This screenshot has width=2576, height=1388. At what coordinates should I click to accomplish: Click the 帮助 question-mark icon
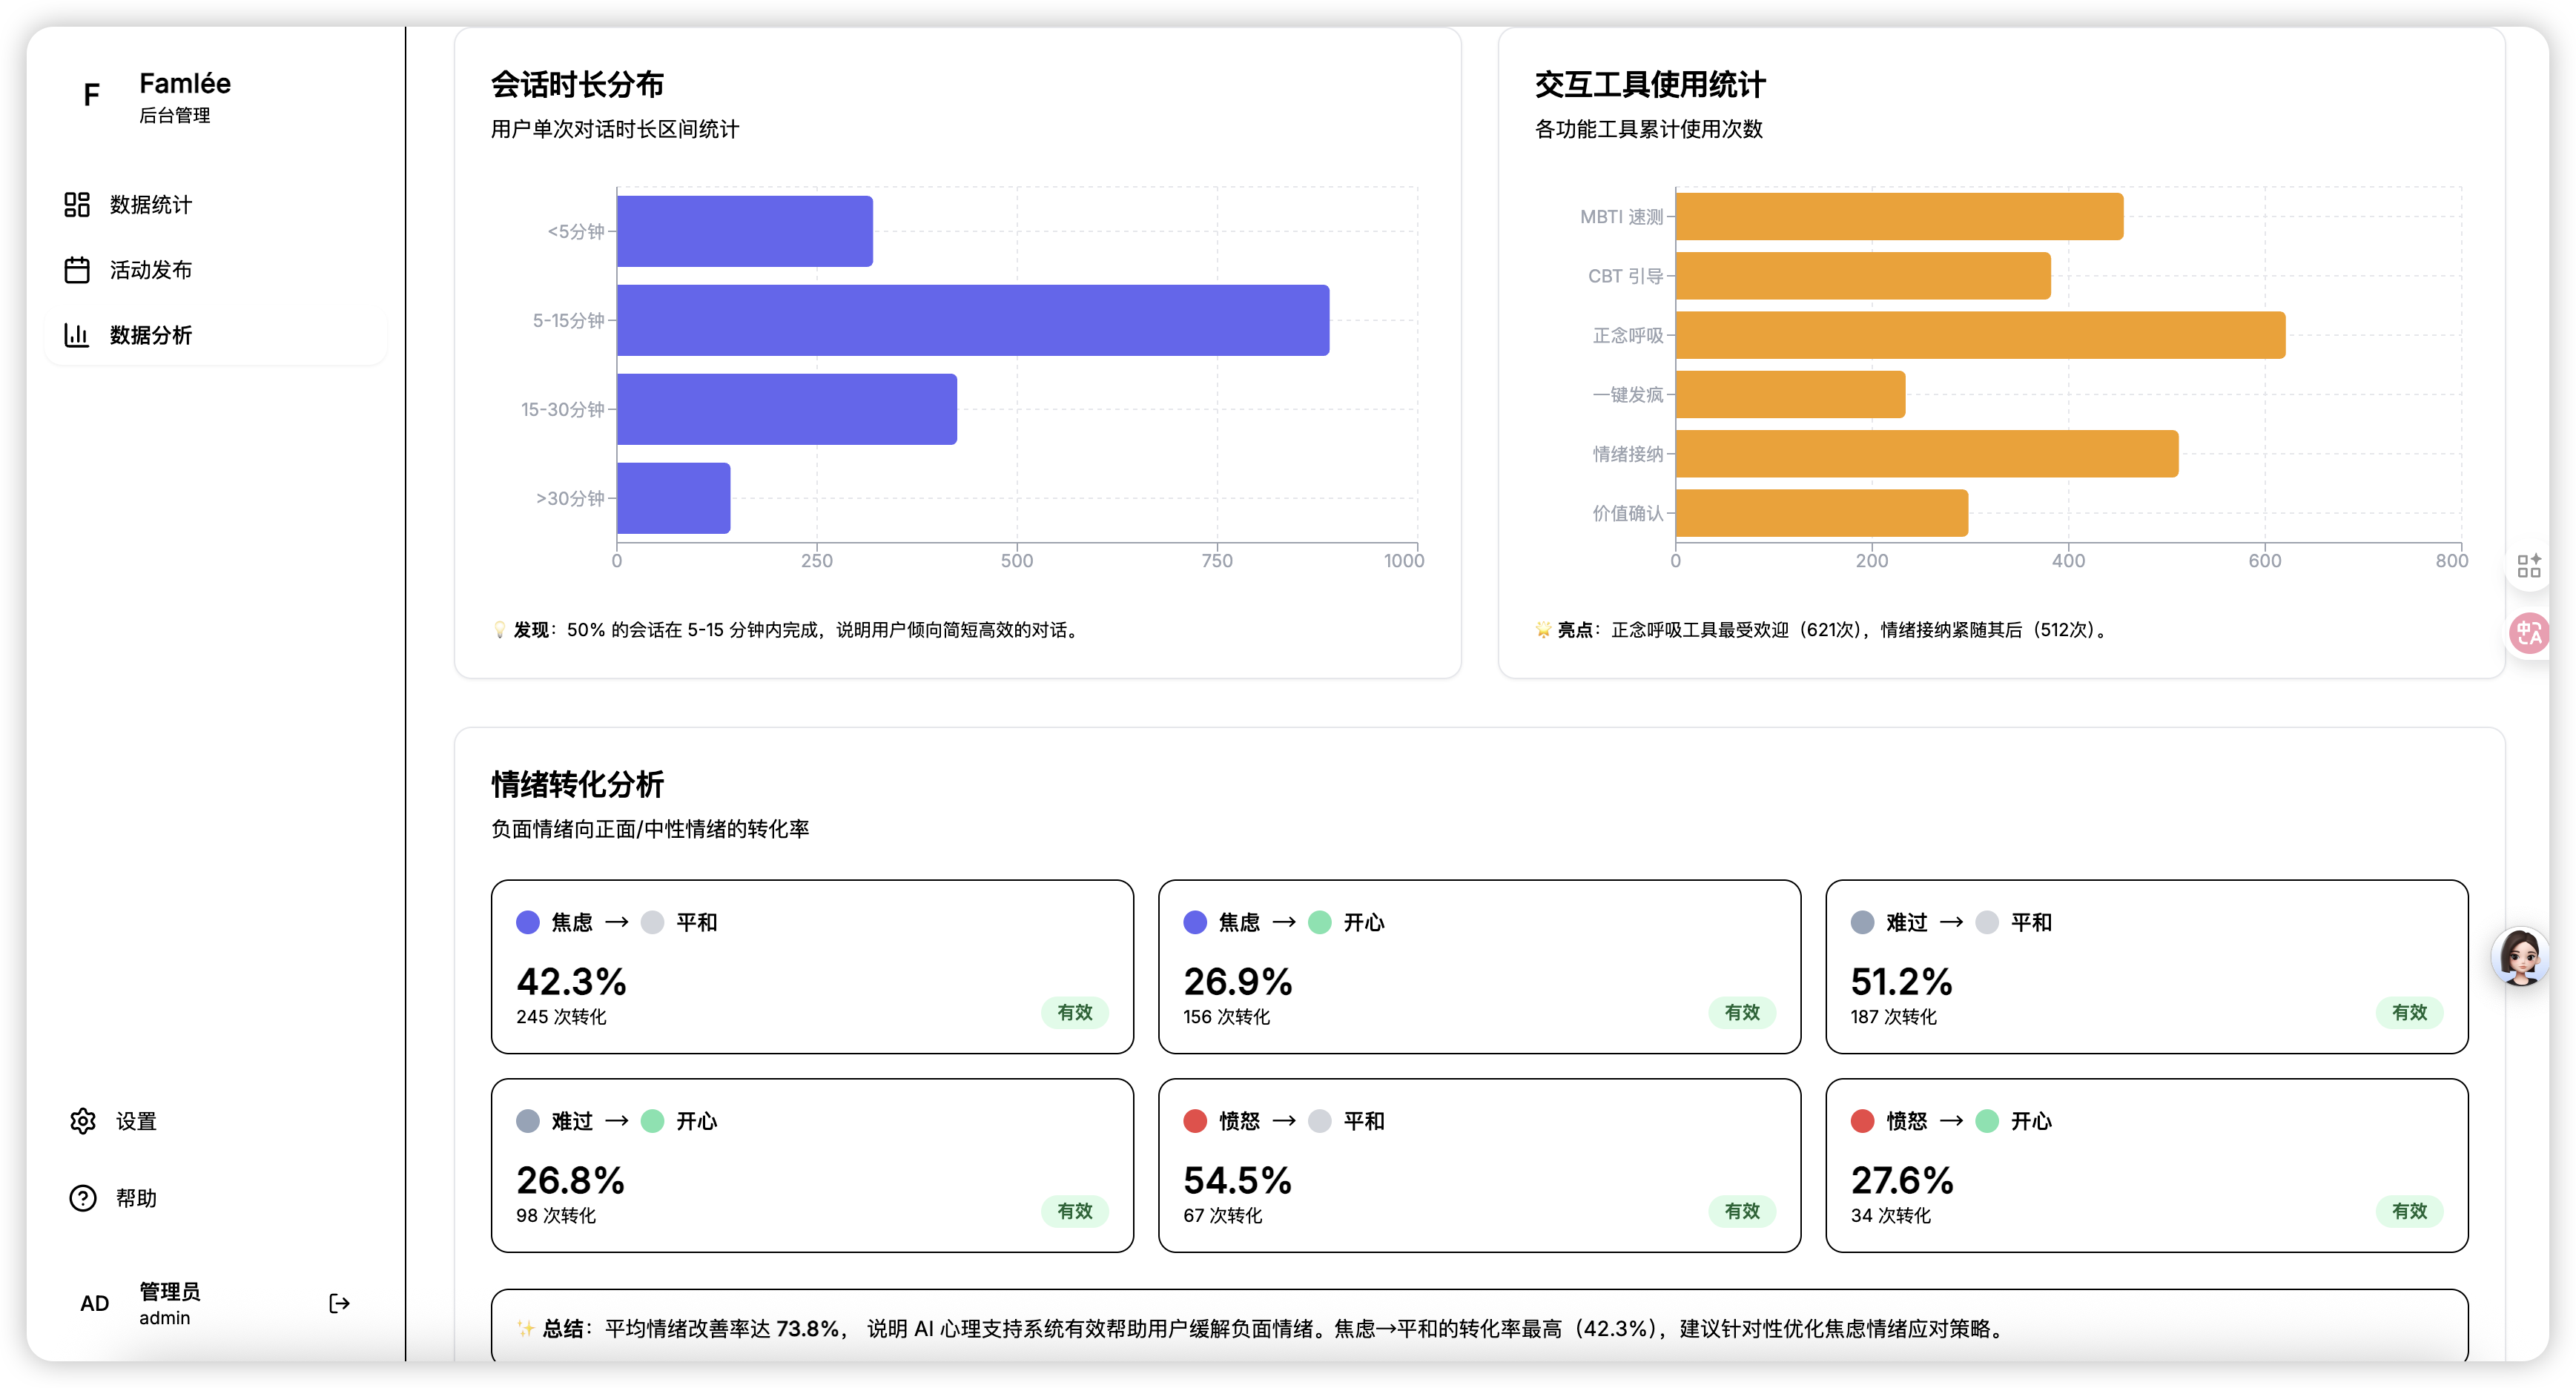[82, 1197]
